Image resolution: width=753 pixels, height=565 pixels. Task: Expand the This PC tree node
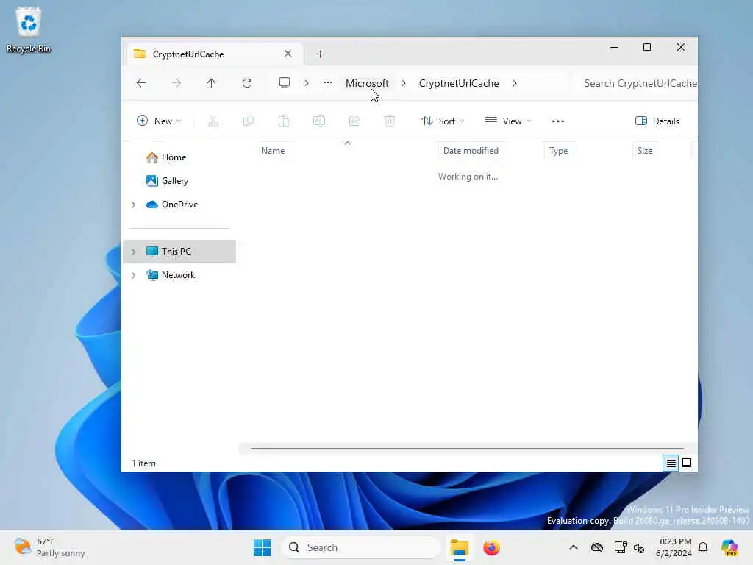[134, 252]
